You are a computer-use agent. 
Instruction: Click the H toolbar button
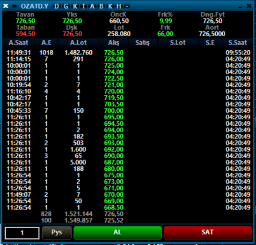119,6
